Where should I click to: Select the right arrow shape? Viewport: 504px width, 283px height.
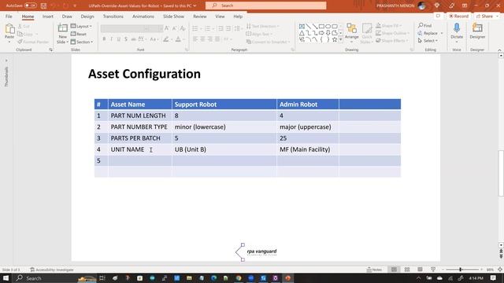321,33
